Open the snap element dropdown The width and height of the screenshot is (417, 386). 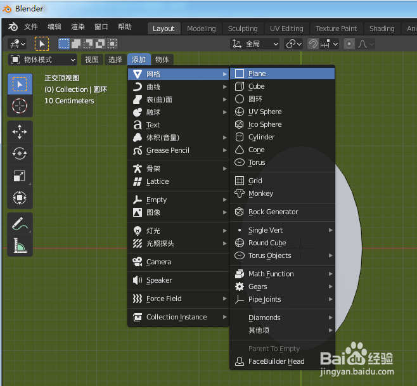329,44
